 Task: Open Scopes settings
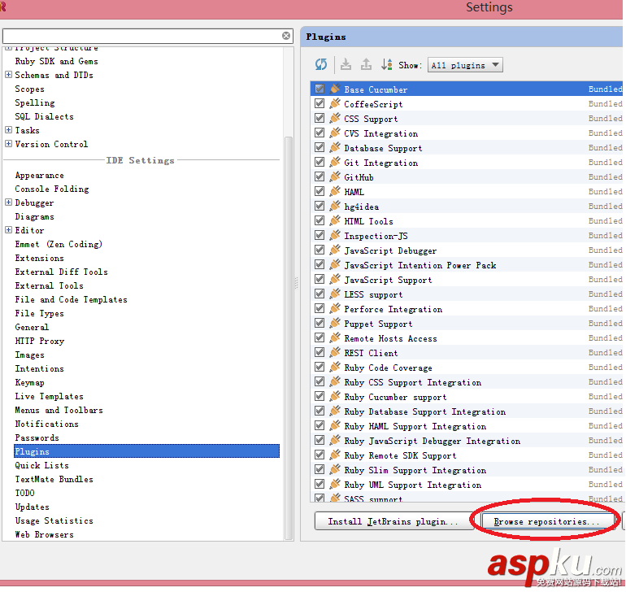coord(29,89)
